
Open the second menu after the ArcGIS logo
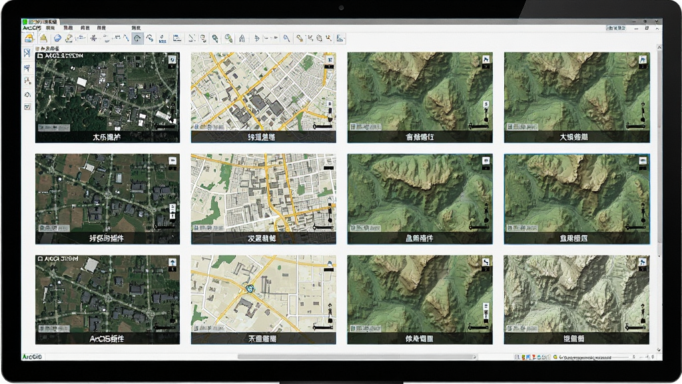(x=69, y=28)
